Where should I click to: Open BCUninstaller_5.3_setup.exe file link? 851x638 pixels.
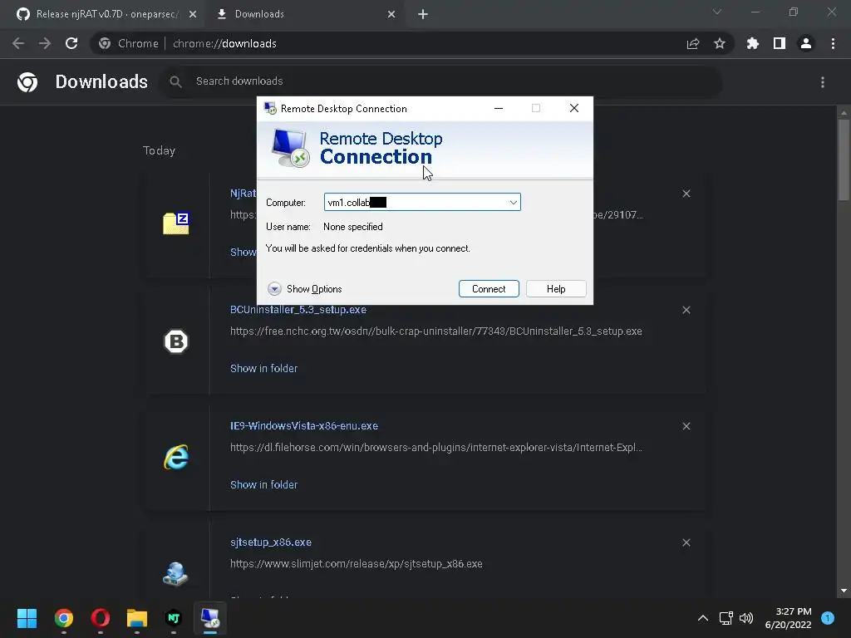click(x=298, y=310)
